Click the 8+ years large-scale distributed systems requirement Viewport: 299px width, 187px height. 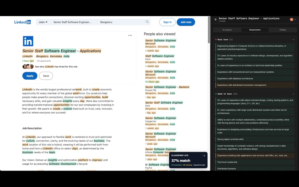[255, 111]
